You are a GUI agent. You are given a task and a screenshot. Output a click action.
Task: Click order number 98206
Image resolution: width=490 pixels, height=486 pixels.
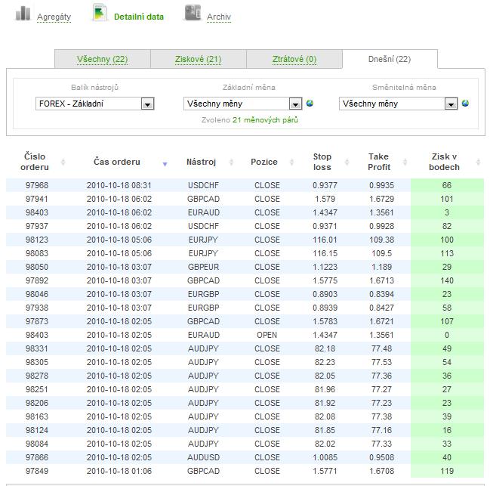pos(37,403)
